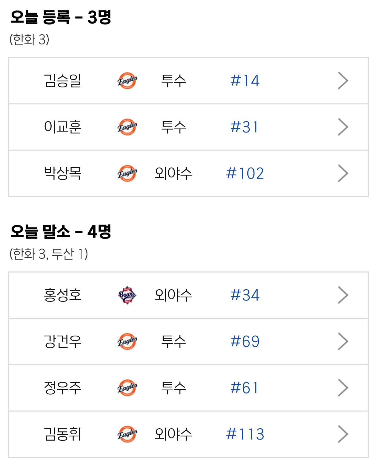Click the Eagles logo beside 정우주

pos(127,388)
